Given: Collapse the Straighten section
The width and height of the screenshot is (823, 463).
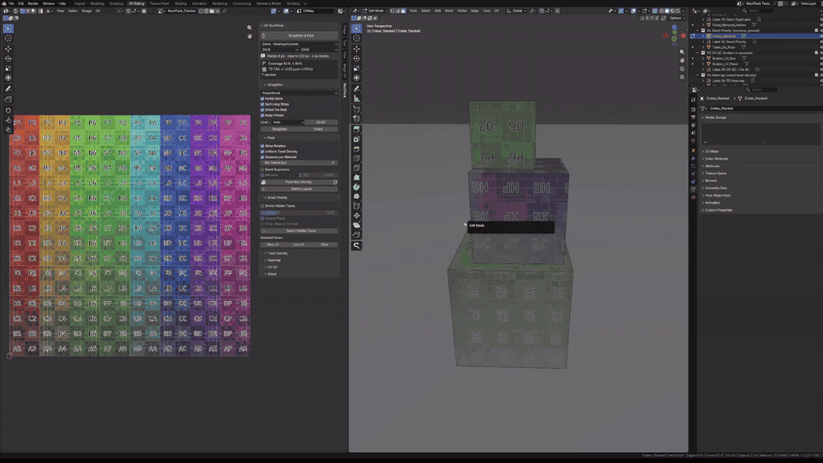Looking at the screenshot, I should [273, 85].
